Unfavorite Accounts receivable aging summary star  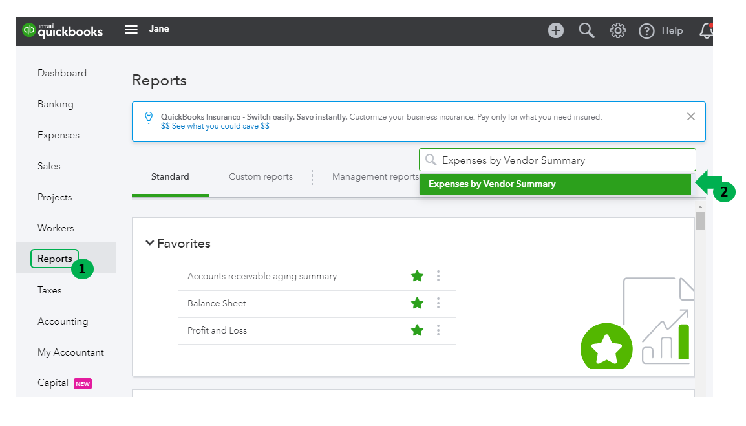(417, 276)
